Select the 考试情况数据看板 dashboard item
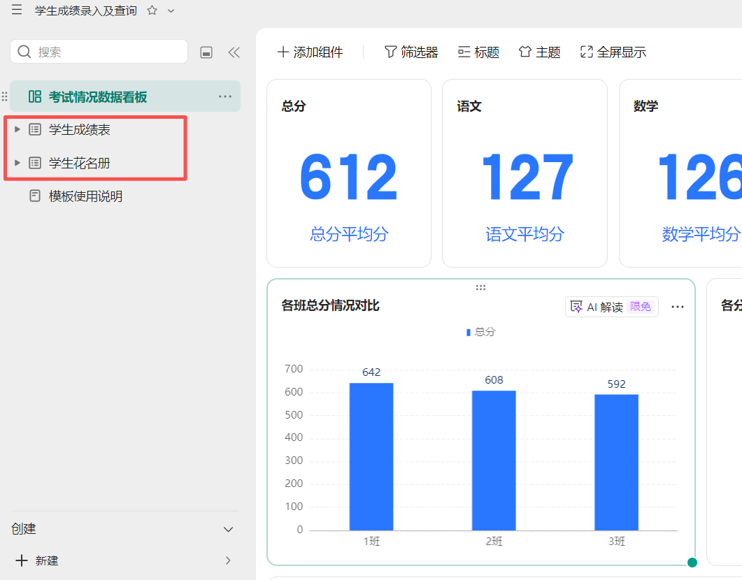The image size is (742, 580). pos(98,96)
